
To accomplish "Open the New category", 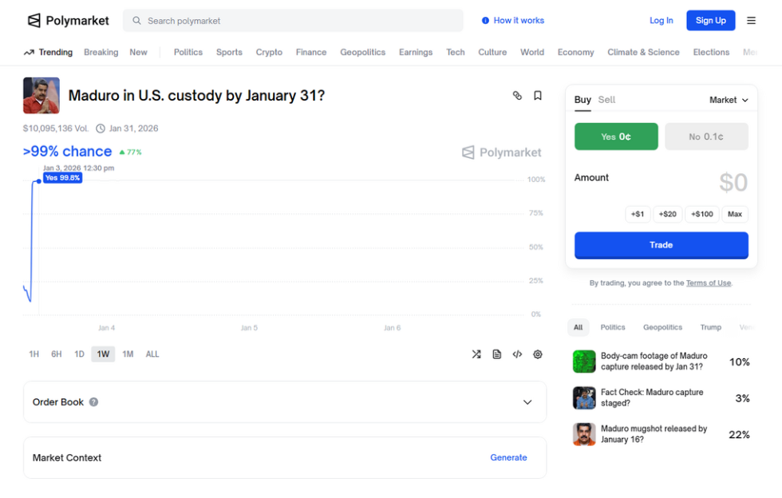I will pos(138,52).
